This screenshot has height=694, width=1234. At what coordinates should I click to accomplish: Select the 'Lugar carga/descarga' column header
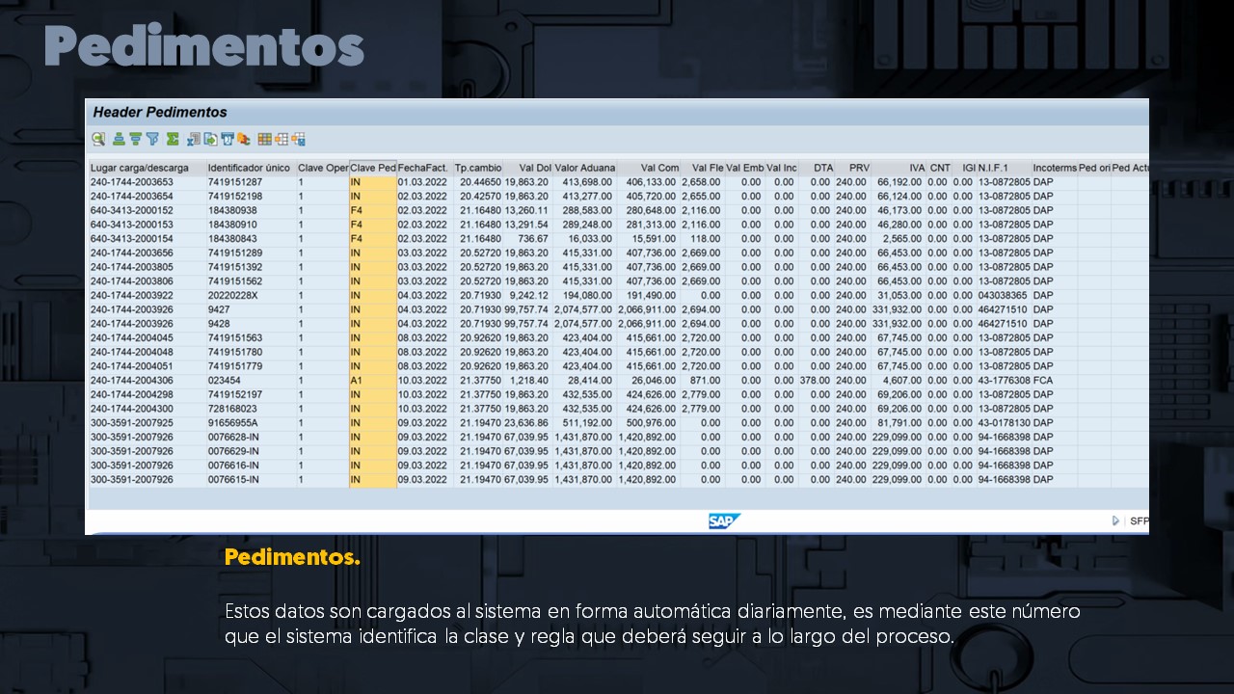tap(139, 168)
